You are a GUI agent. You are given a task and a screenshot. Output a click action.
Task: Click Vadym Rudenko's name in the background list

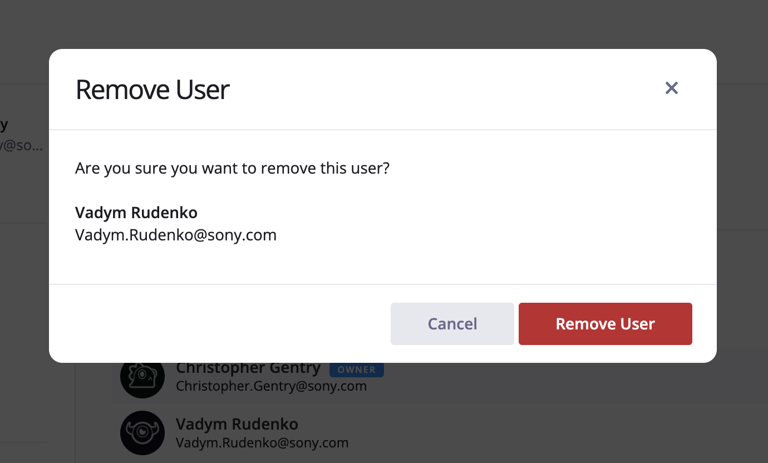coord(237,424)
